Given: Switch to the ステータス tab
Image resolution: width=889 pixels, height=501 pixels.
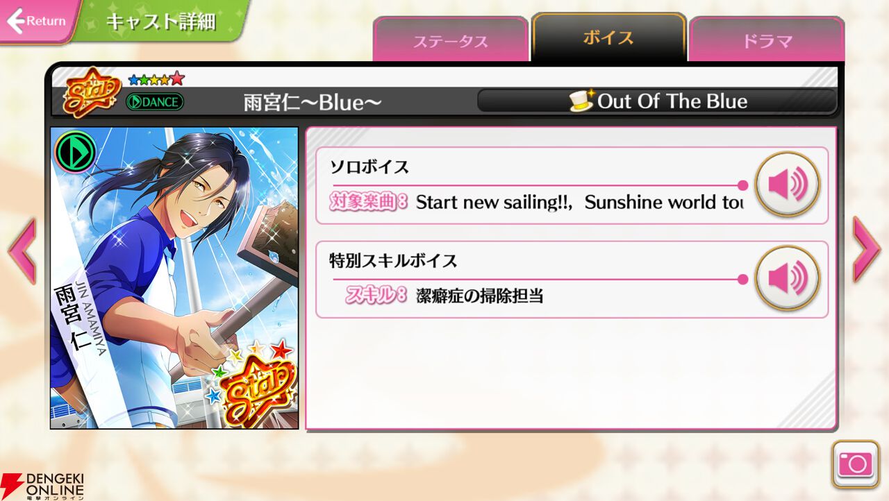Looking at the screenshot, I should point(450,40).
